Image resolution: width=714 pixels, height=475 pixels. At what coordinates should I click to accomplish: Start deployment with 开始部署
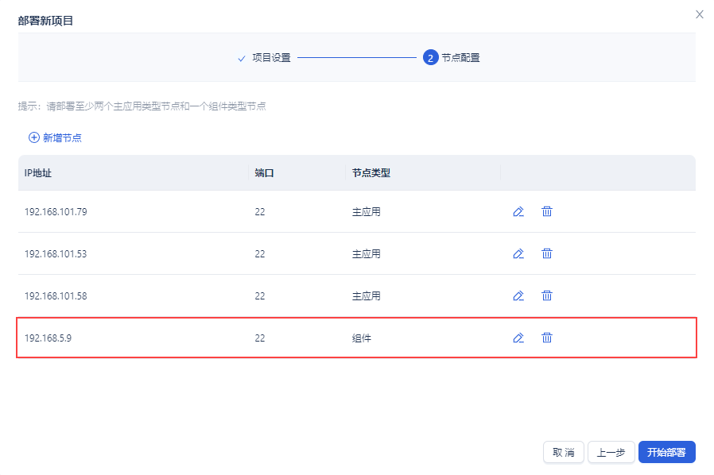pyautogui.click(x=666, y=453)
